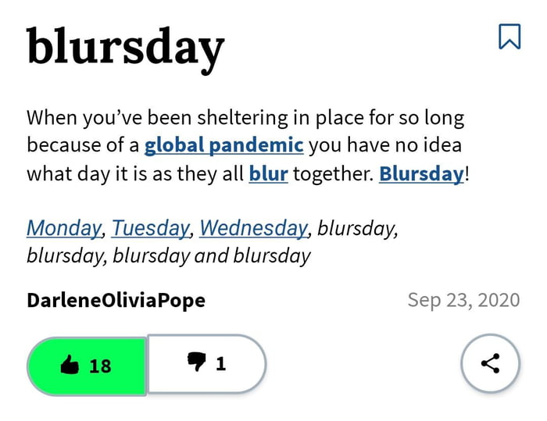The image size is (547, 421).
Task: Click the italic 'blursday and blursday' line
Action: pyautogui.click(x=168, y=255)
